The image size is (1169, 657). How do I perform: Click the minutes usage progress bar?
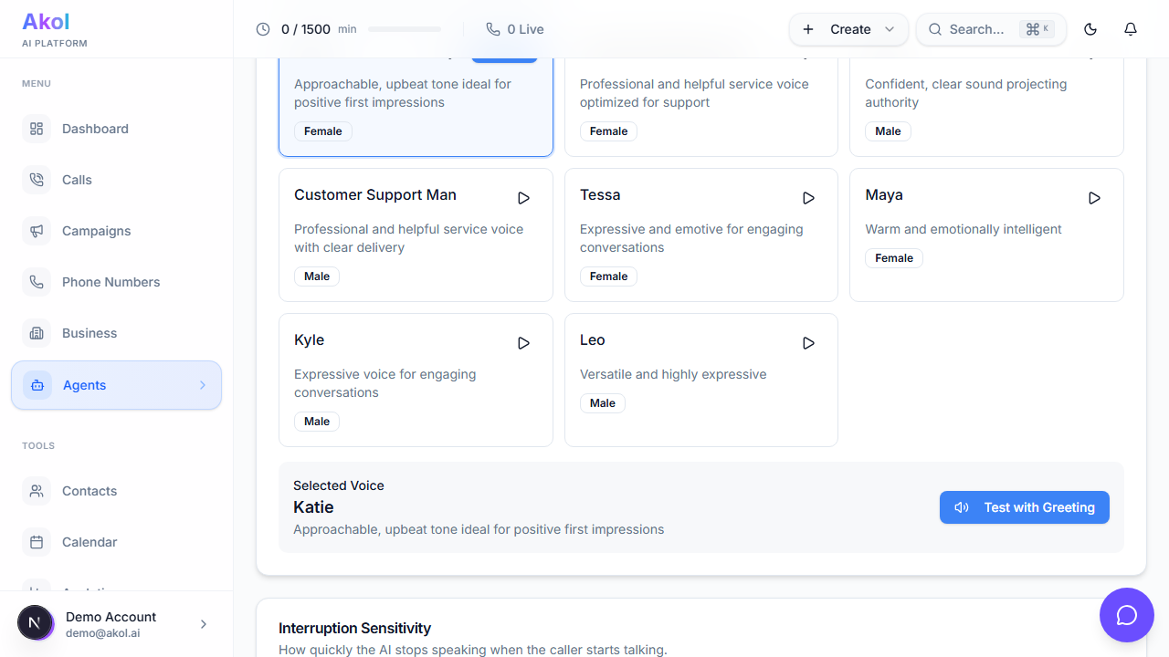(405, 29)
